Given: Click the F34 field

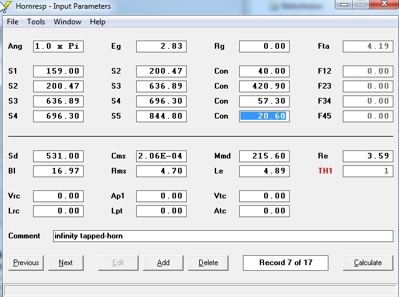Looking at the screenshot, I should coord(368,101).
